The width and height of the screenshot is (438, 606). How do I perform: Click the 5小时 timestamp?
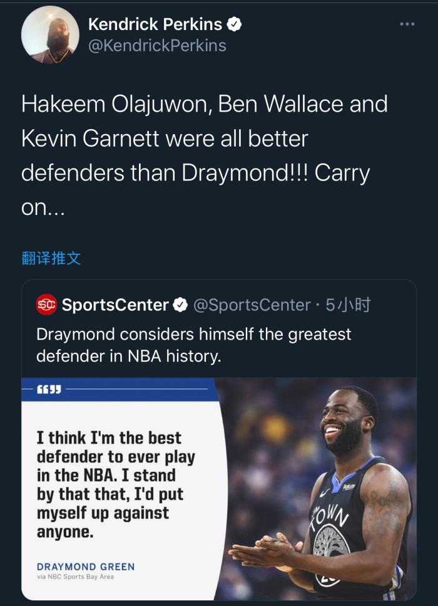click(348, 305)
